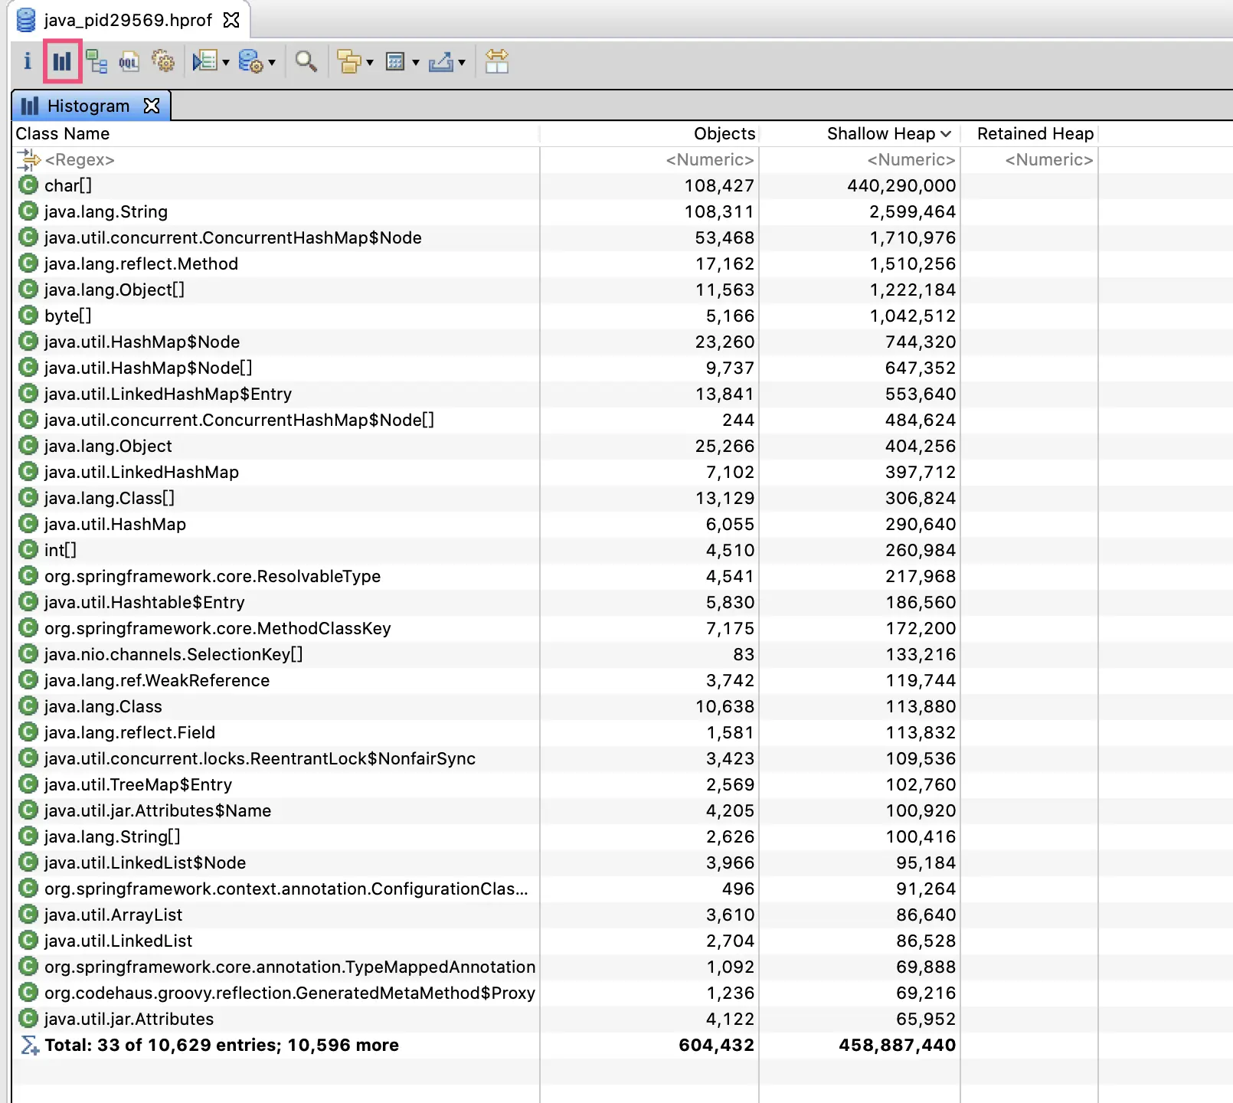Open the OQL query editor
This screenshot has height=1103, width=1233.
pyautogui.click(x=129, y=61)
